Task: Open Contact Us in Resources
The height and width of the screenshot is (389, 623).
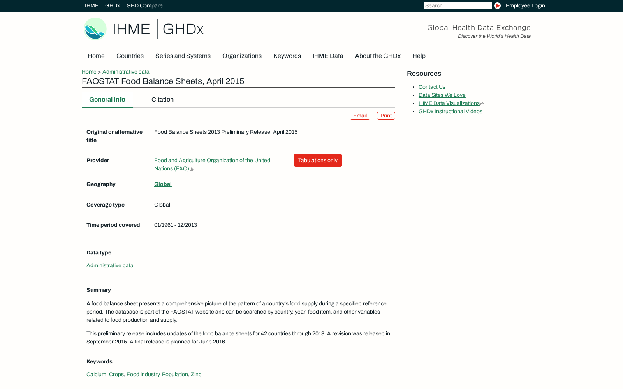Action: [x=432, y=87]
